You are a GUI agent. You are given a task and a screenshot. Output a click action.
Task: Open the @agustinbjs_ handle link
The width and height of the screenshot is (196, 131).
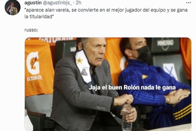pos(57,3)
